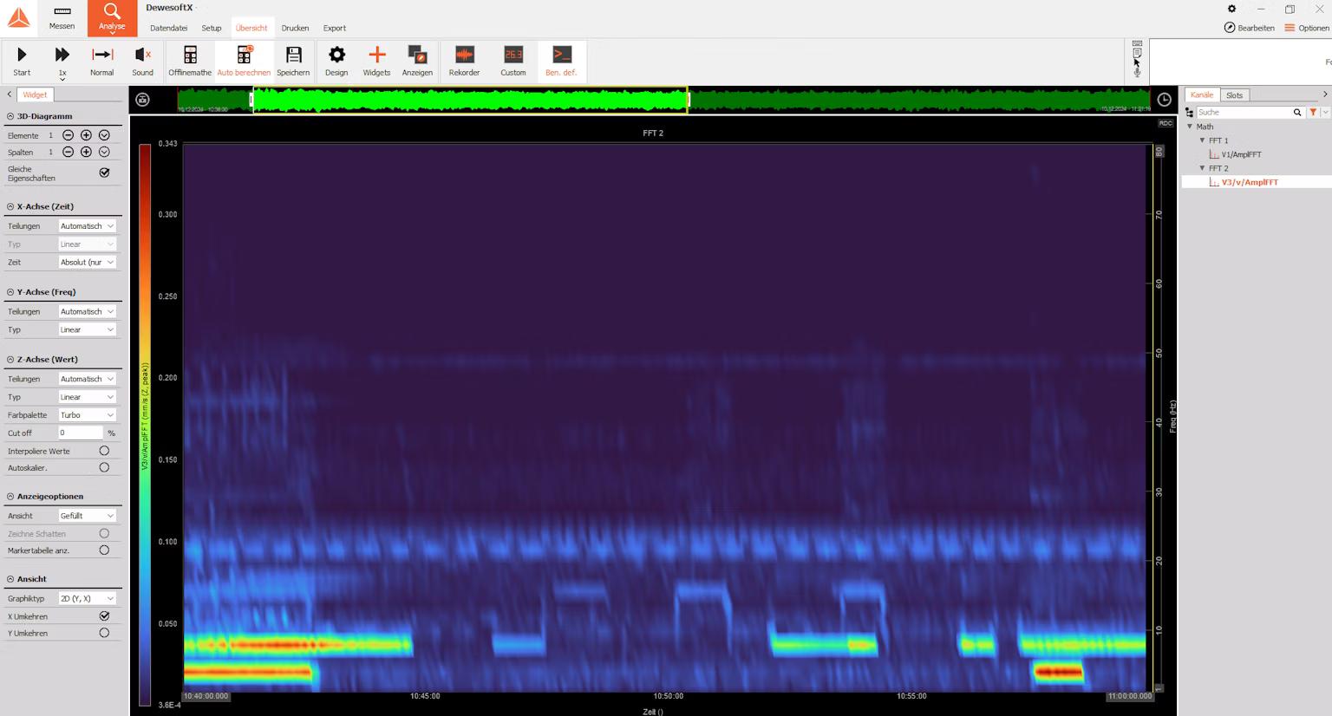Viewport: 1332px width, 716px height.
Task: Open the Graphiktyp dropdown
Action: (x=87, y=598)
